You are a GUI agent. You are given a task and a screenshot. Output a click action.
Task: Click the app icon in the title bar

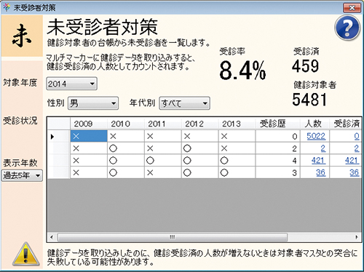tap(7, 7)
